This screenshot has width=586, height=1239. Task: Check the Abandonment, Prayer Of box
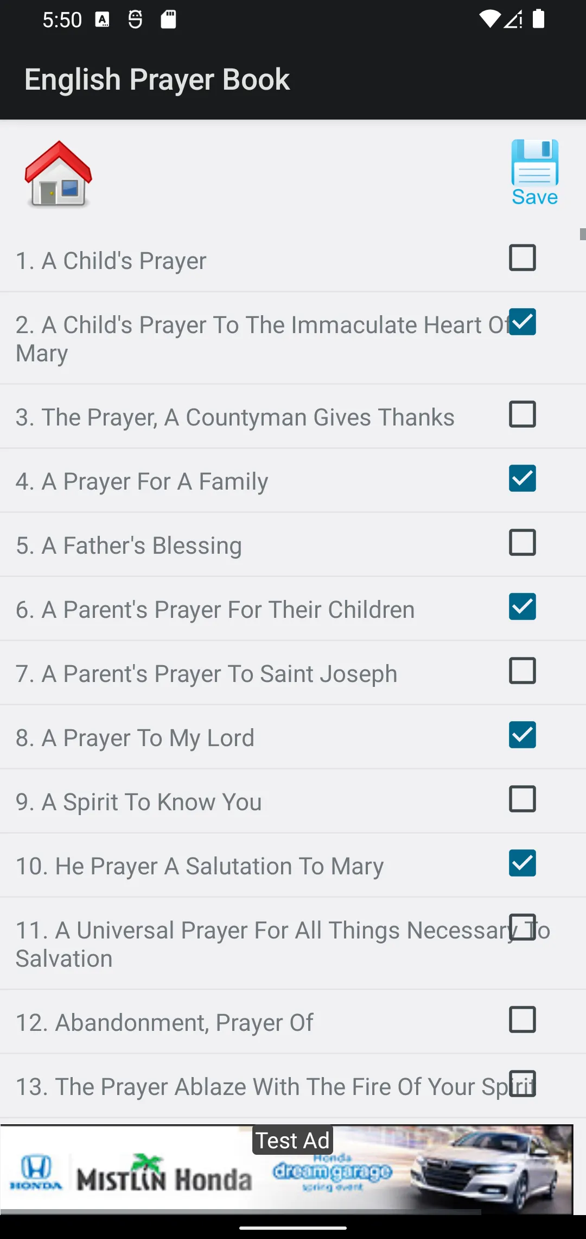tap(523, 1019)
